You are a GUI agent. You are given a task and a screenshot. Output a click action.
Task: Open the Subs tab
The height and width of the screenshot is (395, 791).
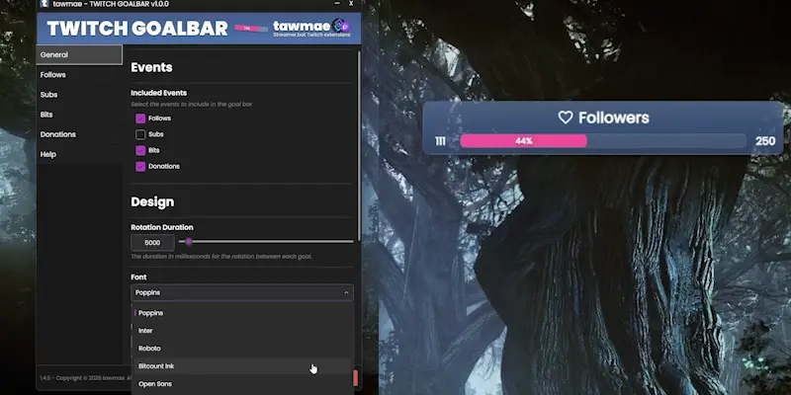coord(79,95)
